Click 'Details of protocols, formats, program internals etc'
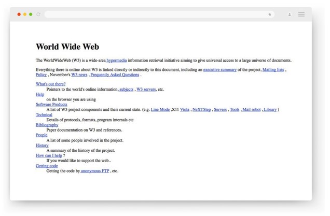Viewport: 330px width, 216px height. (90, 120)
